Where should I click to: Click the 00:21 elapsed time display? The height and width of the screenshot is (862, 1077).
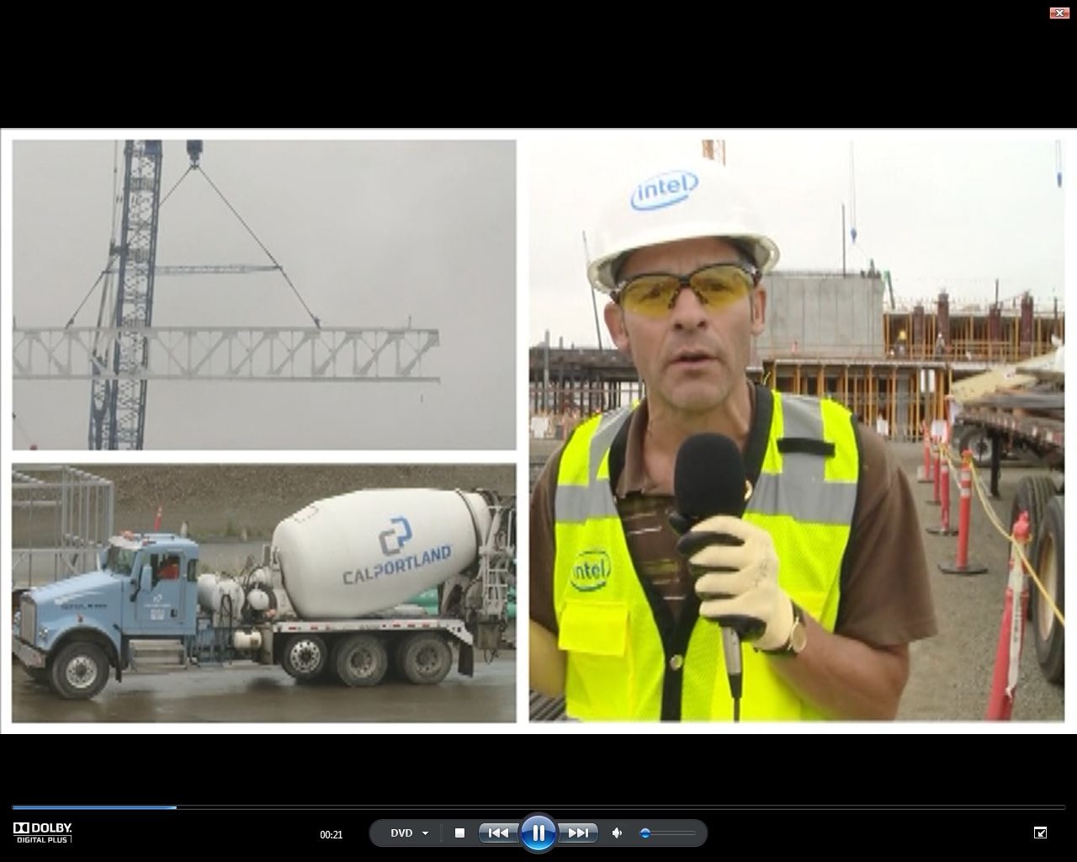point(332,835)
